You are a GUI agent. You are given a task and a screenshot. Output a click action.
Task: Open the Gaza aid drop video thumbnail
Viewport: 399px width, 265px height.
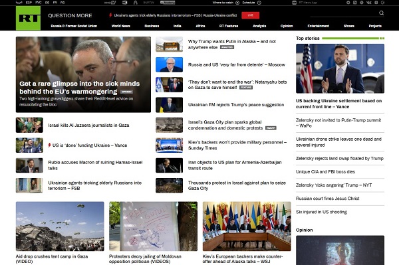[60, 226]
